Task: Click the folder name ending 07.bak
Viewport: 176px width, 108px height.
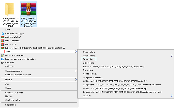Action: pyautogui.click(x=10, y=22)
